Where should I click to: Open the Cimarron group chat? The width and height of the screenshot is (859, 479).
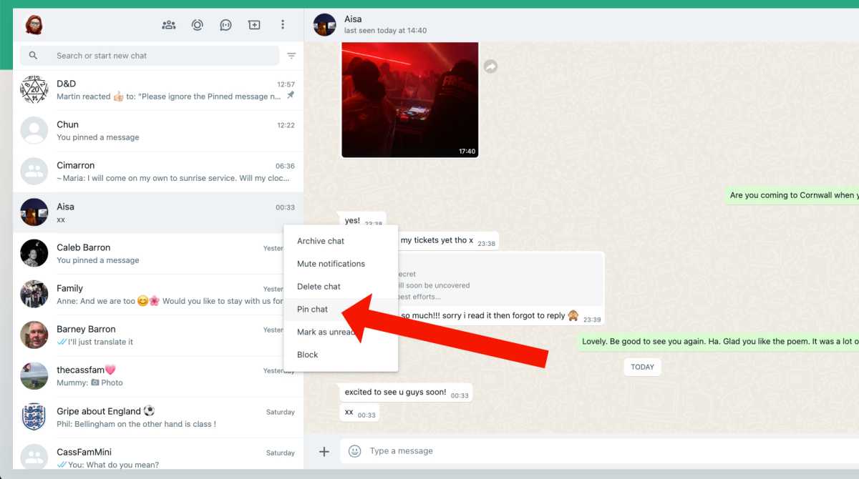click(158, 172)
